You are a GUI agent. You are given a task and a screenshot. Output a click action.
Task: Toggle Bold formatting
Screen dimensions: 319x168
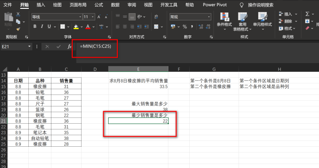(x=35, y=27)
